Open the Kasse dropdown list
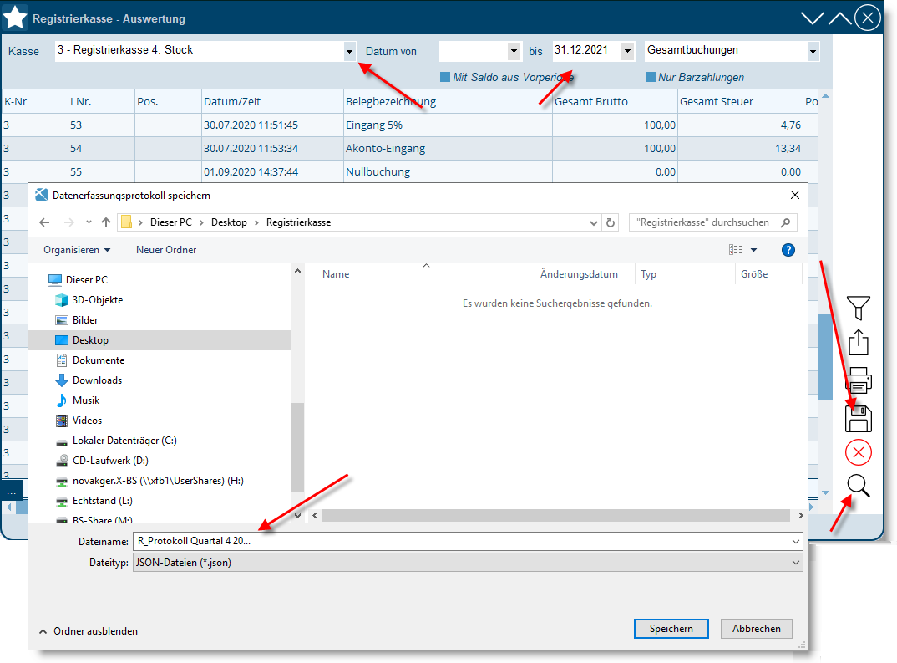This screenshot has width=897, height=663. coord(349,52)
